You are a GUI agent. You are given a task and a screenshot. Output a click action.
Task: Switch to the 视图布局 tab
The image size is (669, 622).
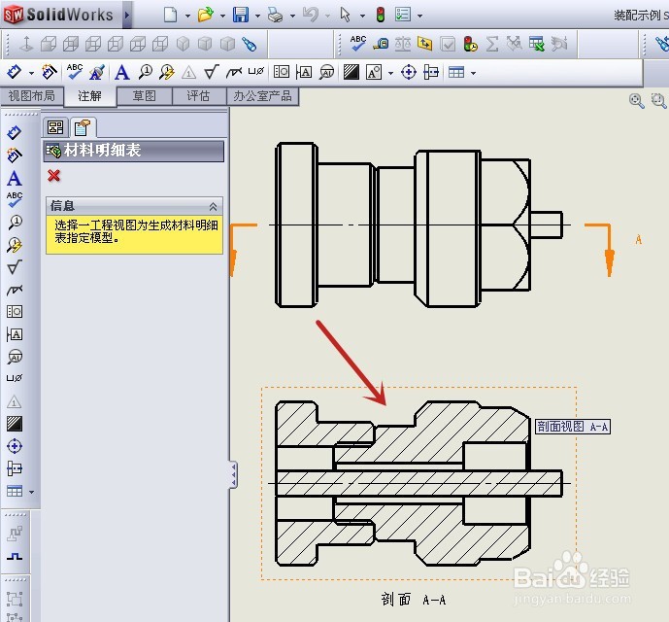click(32, 96)
